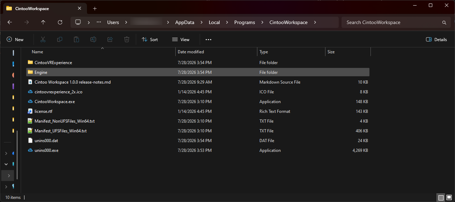Refresh the folder view
The image size is (455, 202).
pos(60,22)
